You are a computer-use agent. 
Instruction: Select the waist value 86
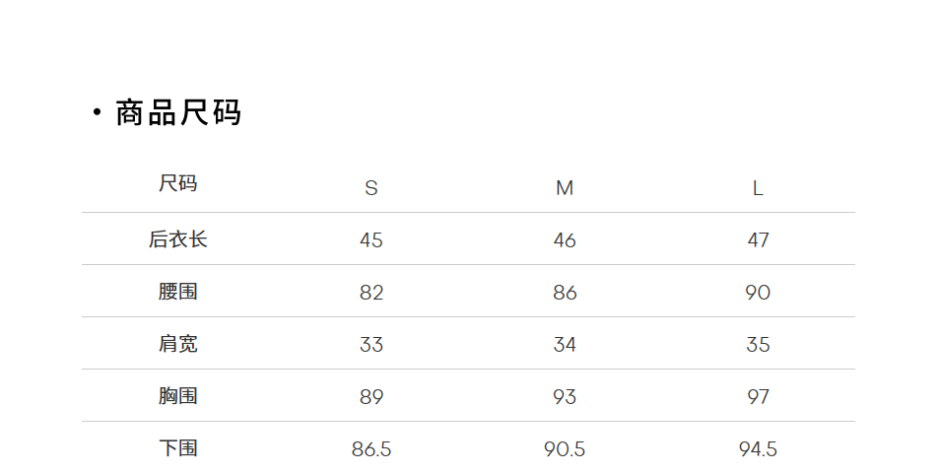565,293
